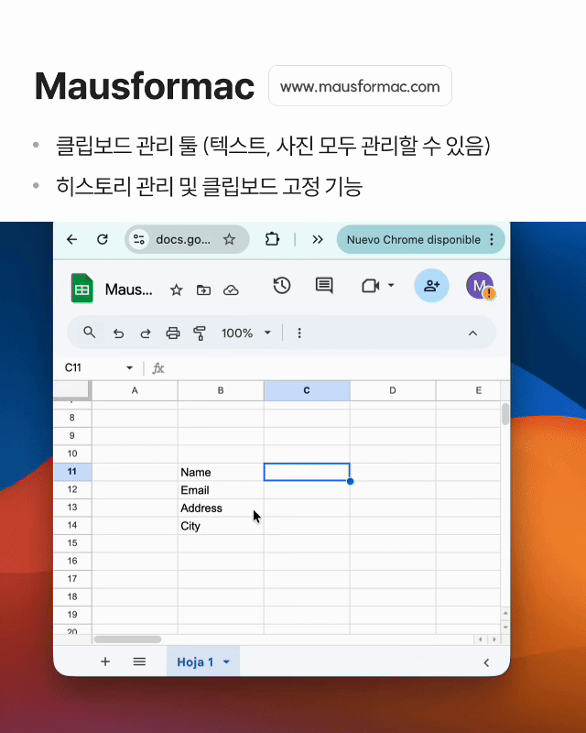Select row 14 header
Image resolution: width=586 pixels, height=733 pixels.
pyautogui.click(x=72, y=525)
